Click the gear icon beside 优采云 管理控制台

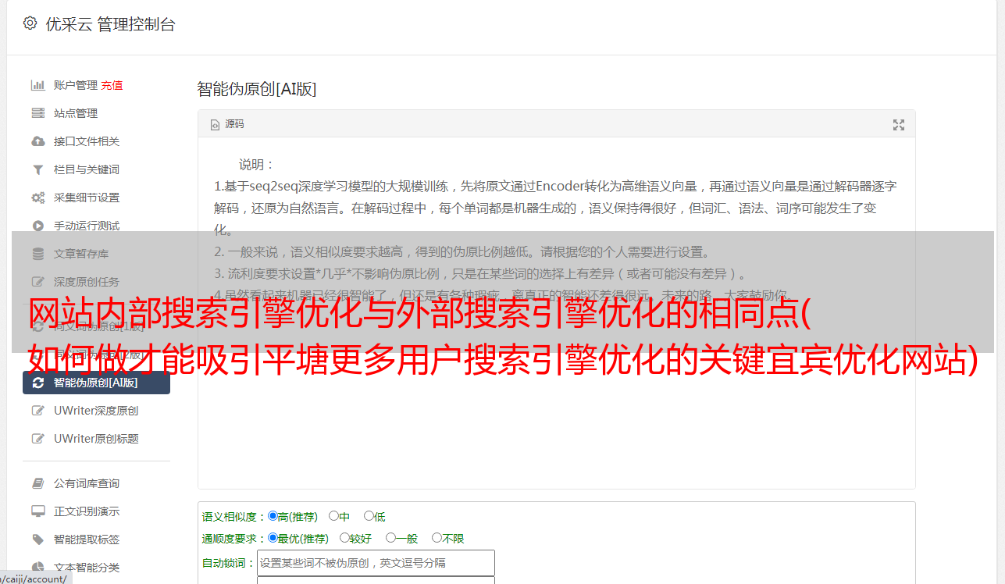coord(30,23)
